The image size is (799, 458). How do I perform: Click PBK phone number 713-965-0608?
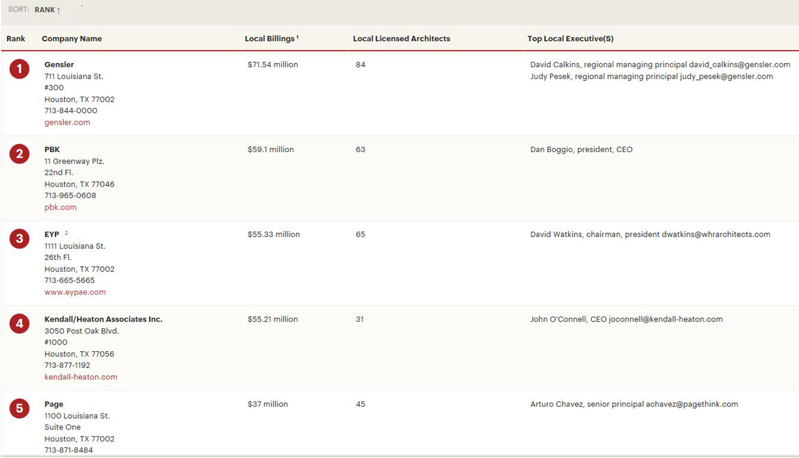pos(70,196)
